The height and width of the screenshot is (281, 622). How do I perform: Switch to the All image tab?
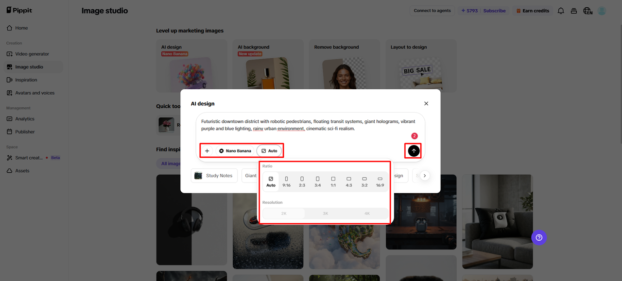(169, 164)
